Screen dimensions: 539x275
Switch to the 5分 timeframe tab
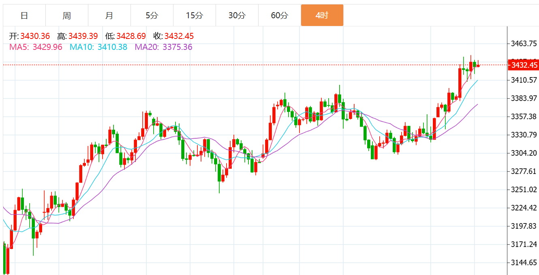tap(152, 15)
